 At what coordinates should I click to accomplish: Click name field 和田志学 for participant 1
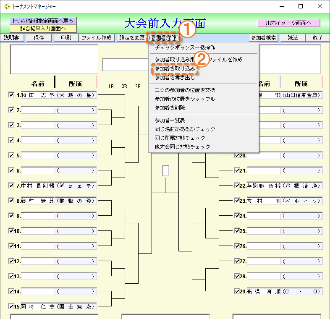pyautogui.click(x=38, y=95)
